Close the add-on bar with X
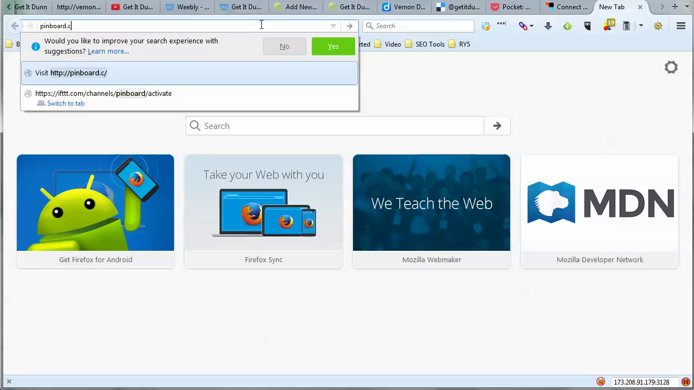The height and width of the screenshot is (390, 694). (9, 382)
